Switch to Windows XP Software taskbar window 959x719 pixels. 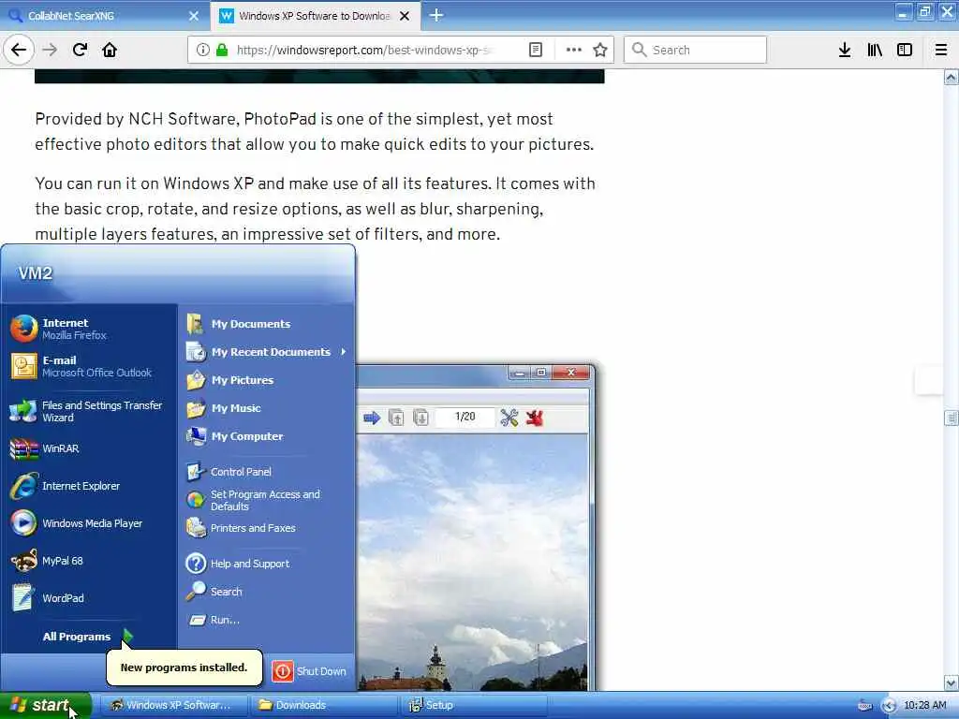tap(173, 705)
